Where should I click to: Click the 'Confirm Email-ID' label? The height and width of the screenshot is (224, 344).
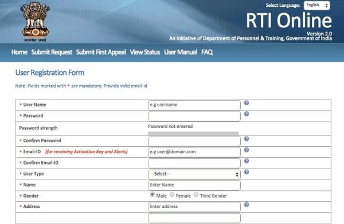[x=41, y=163]
